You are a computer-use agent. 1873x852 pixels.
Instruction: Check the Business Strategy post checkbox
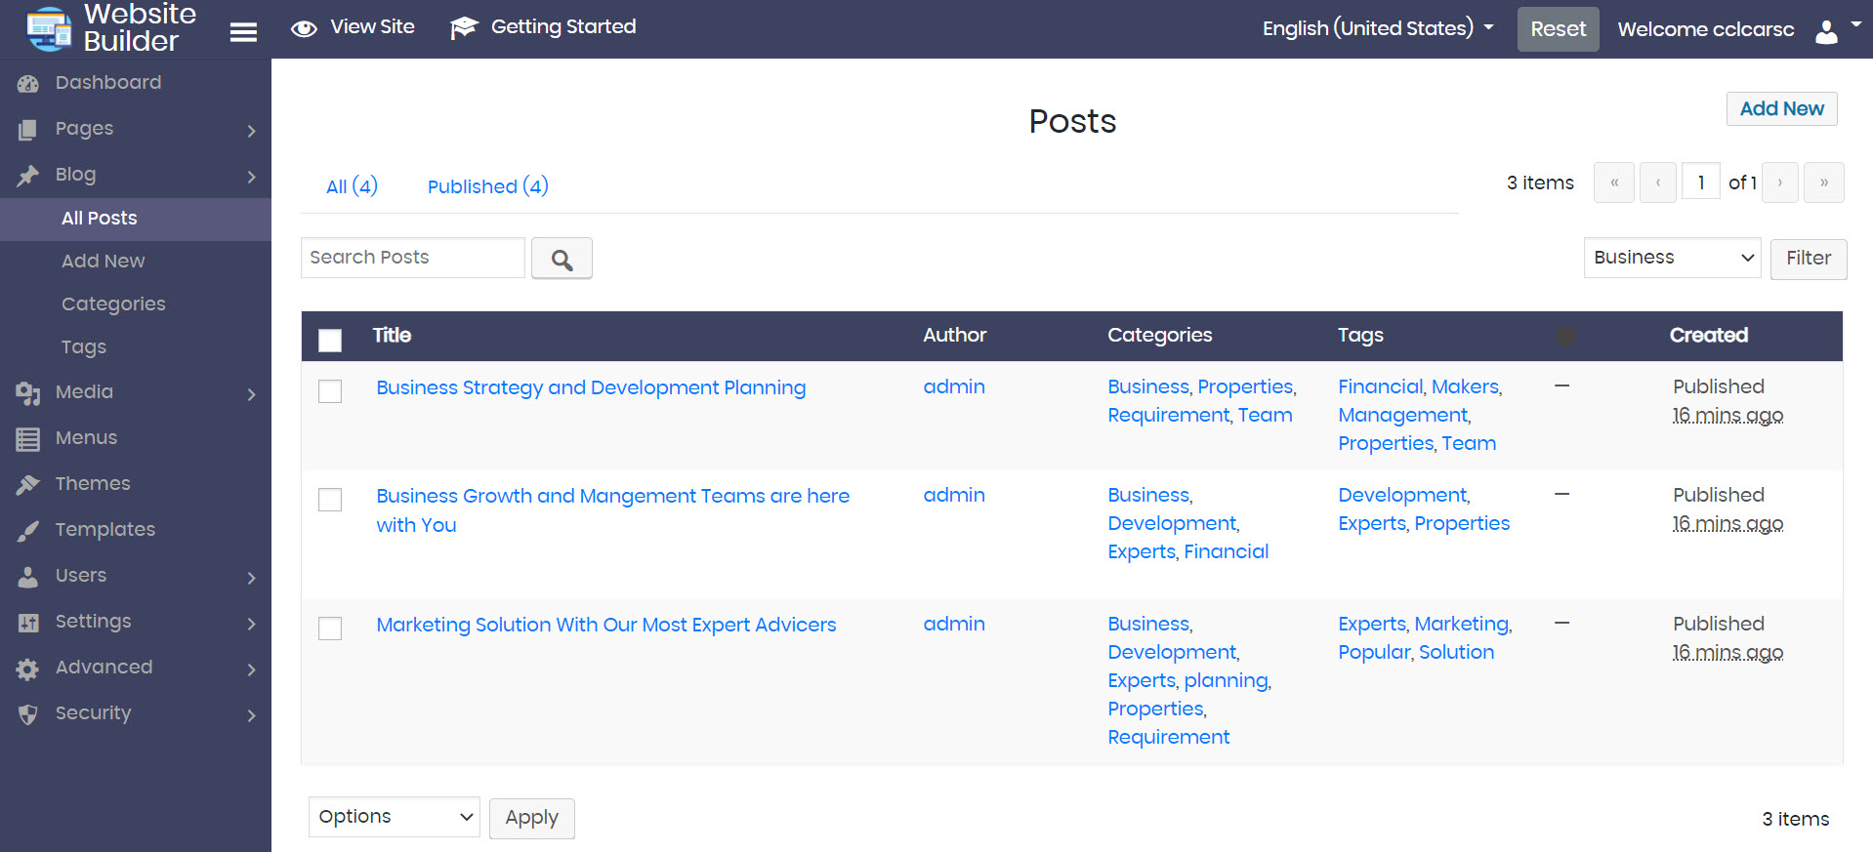pos(330,391)
